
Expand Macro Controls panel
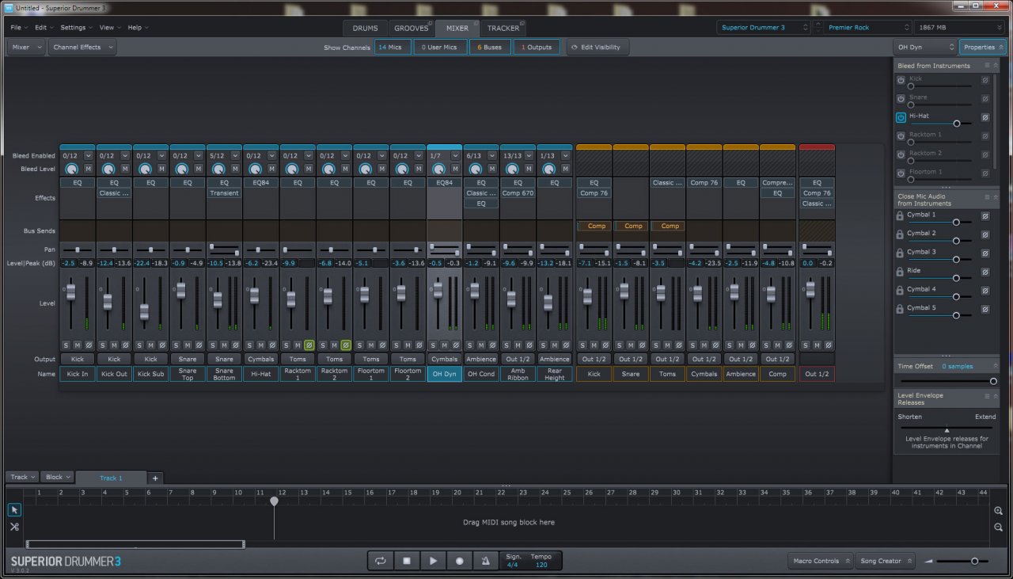(x=821, y=561)
